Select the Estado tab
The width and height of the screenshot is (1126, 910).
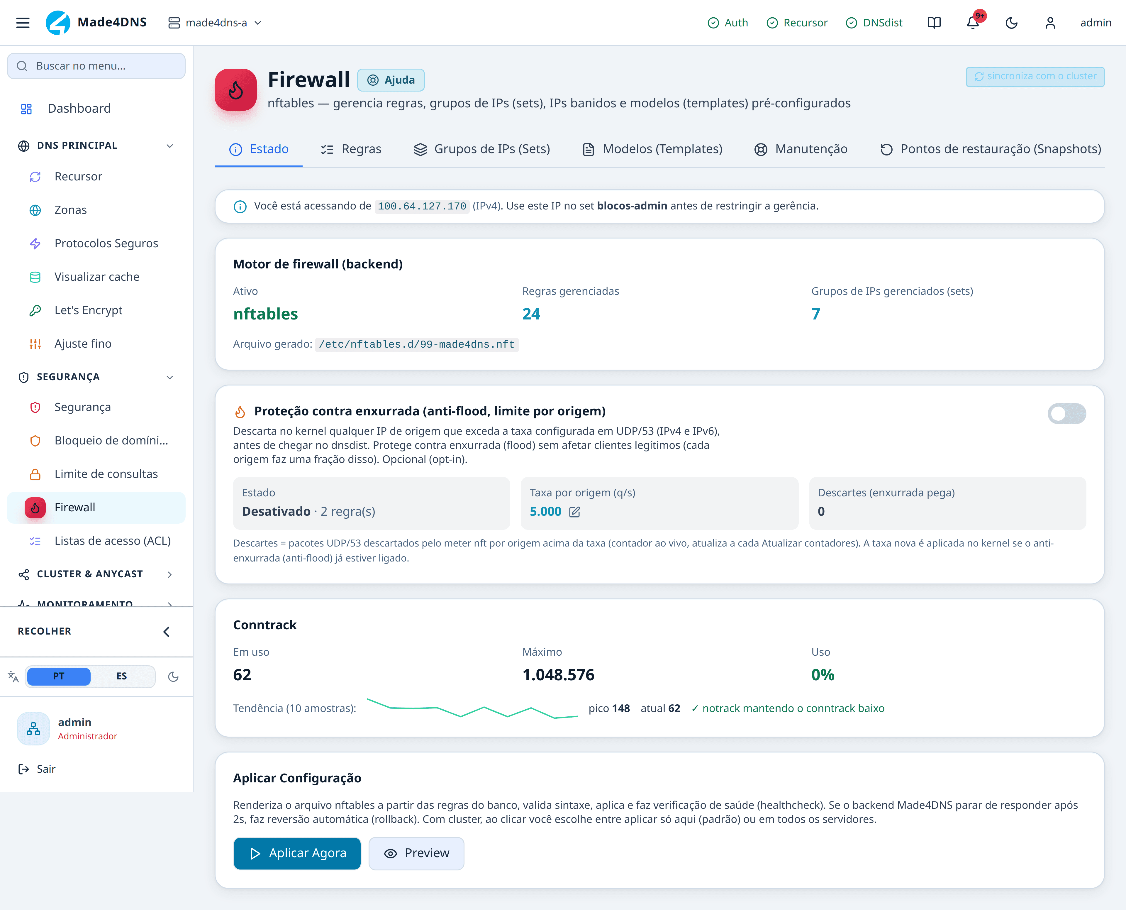(259, 149)
